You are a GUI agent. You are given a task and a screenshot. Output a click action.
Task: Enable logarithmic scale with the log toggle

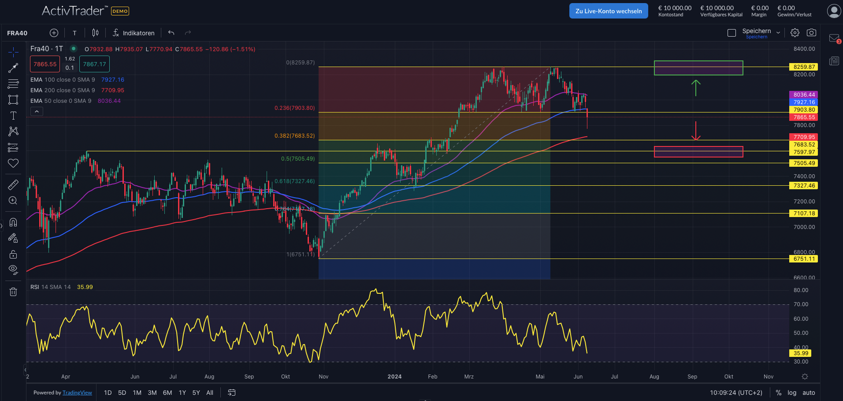point(792,392)
